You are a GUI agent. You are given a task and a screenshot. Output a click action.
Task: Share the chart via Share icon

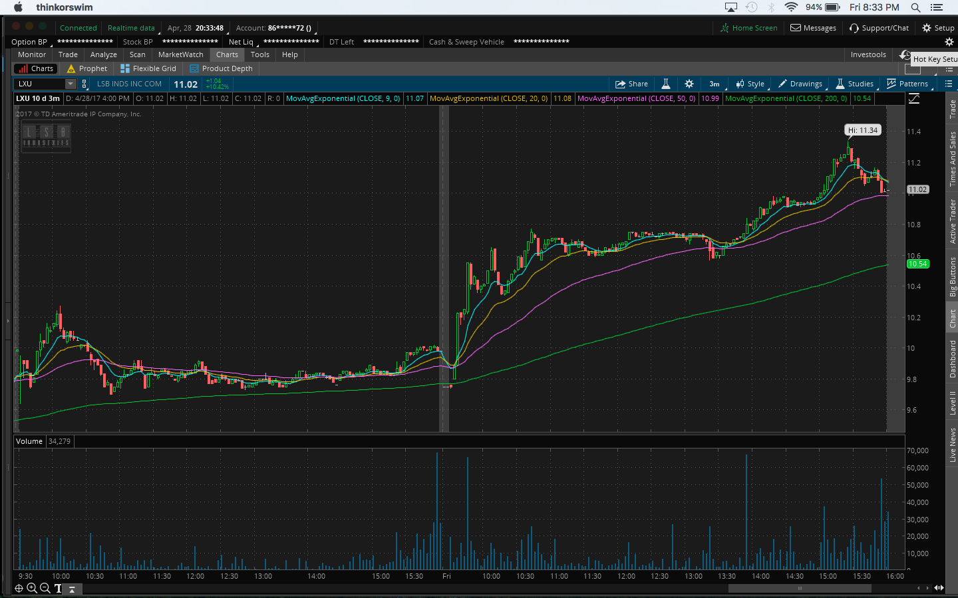click(x=631, y=84)
